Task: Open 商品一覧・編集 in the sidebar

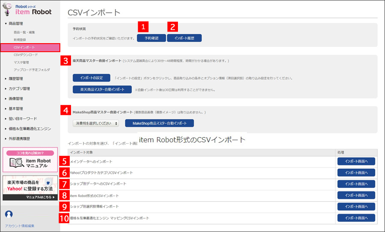Action: click(24, 32)
